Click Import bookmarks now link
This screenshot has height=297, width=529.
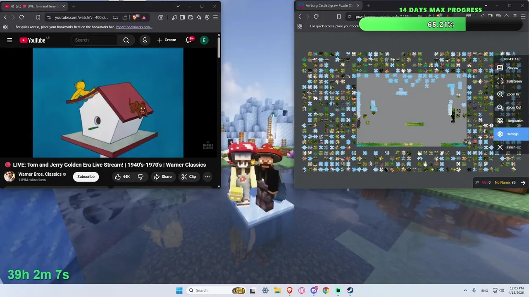(134, 27)
